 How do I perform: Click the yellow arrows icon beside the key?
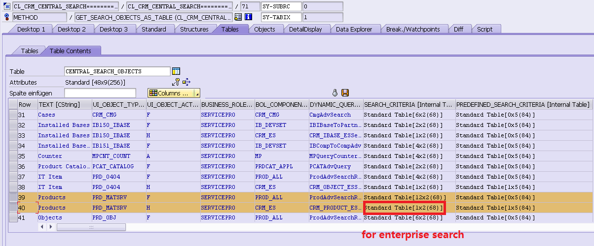coord(186,82)
